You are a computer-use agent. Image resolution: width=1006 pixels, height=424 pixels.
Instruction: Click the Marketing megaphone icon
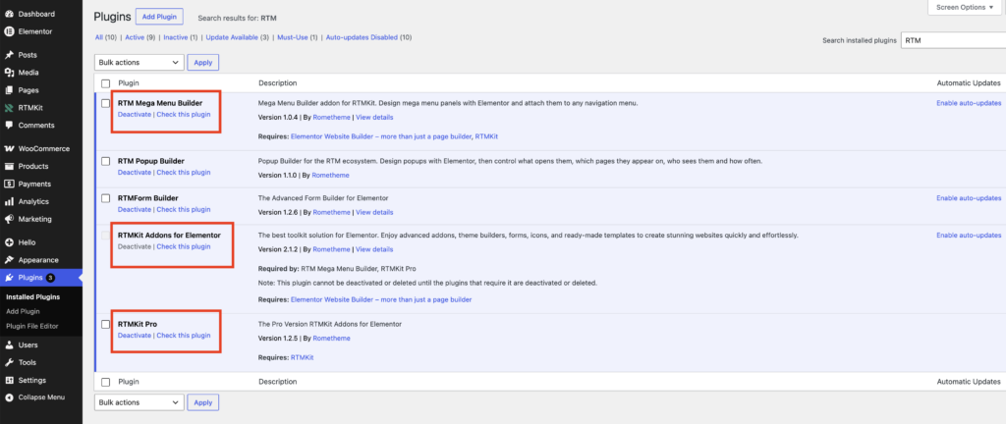pos(9,219)
